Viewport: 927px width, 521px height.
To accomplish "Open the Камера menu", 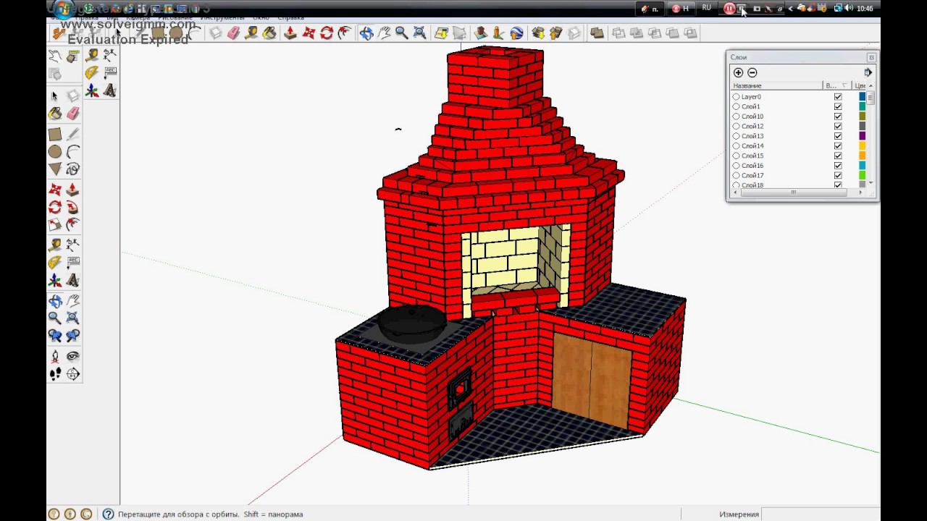I will pyautogui.click(x=138, y=17).
